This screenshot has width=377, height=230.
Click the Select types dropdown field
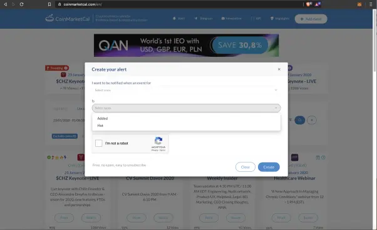(x=186, y=108)
